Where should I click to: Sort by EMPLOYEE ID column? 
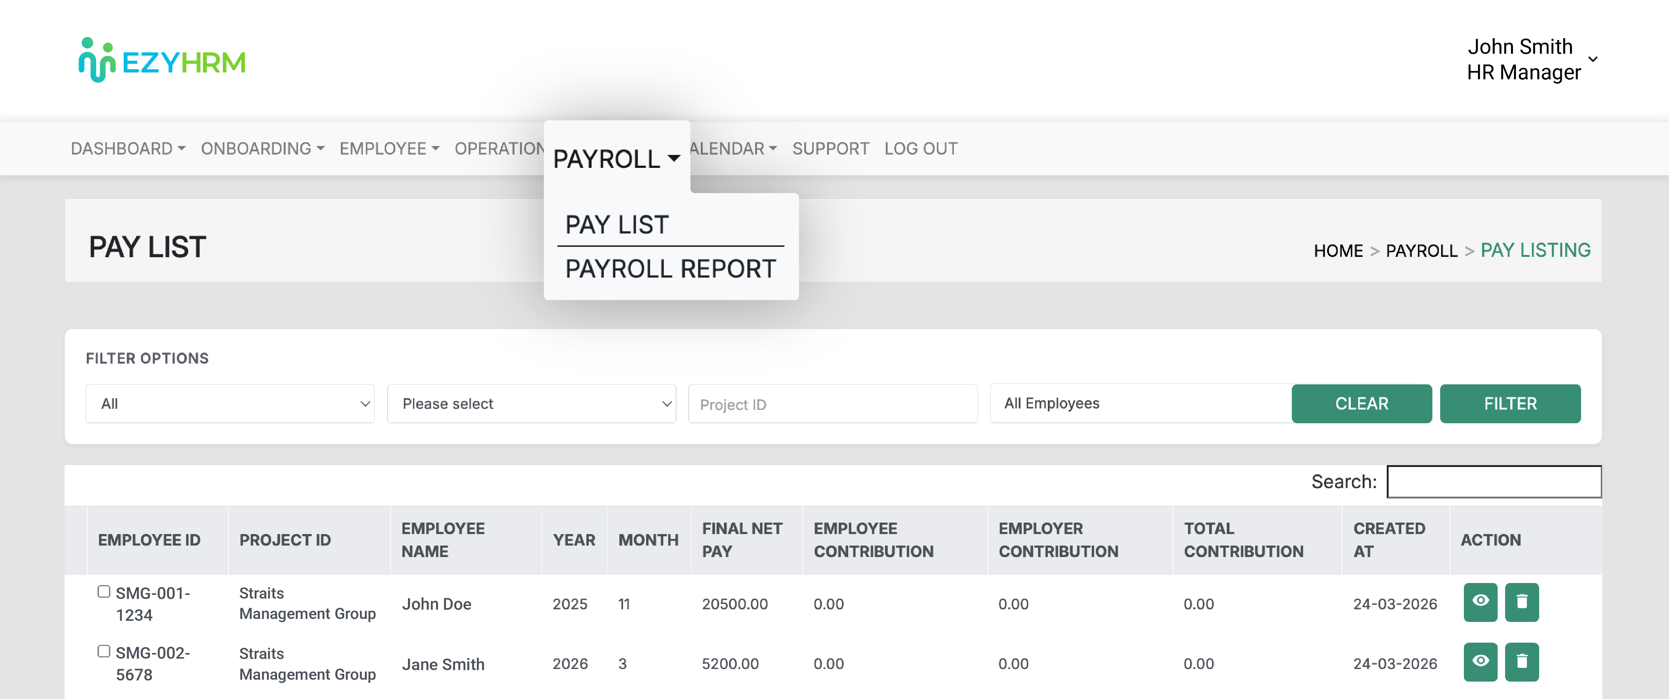click(157, 540)
